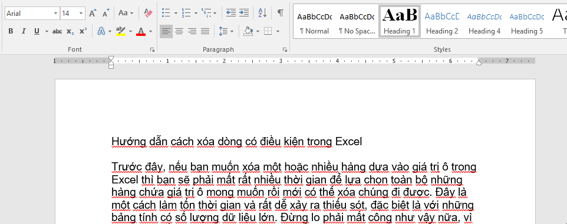This screenshot has height=224, width=567.
Task: Apply the Heading 4 style
Action: (484, 22)
